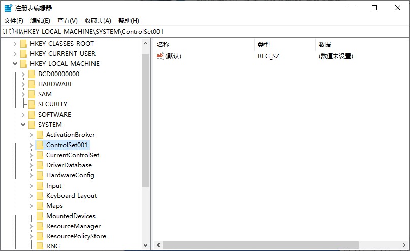Collapse the SYSTEM key
This screenshot has height=251, width=410.
pos(23,125)
